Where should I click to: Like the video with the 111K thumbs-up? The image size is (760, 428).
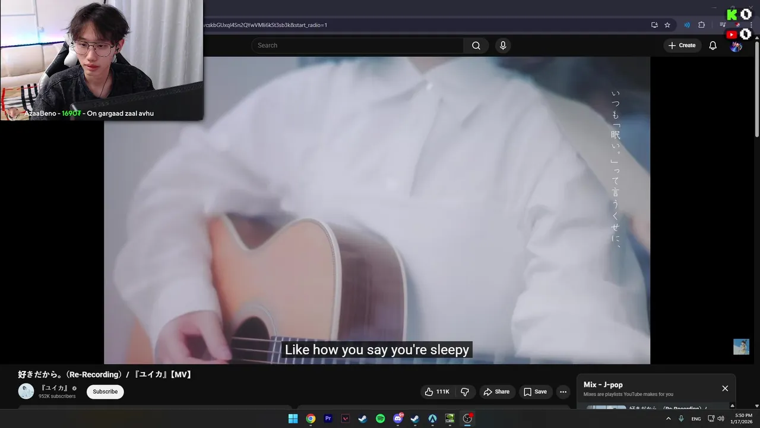point(437,392)
